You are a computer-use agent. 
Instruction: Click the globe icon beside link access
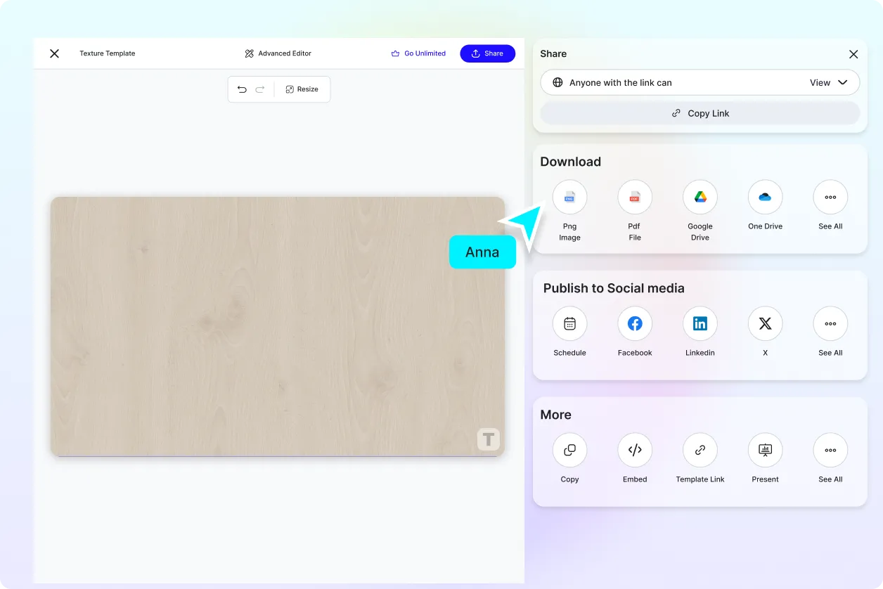[557, 82]
